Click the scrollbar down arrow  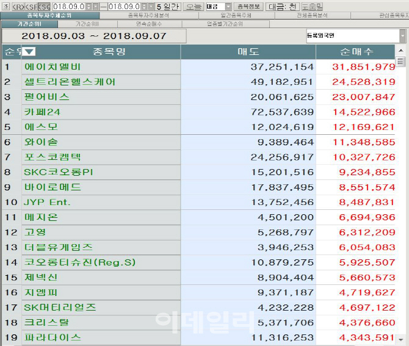[401, 339]
